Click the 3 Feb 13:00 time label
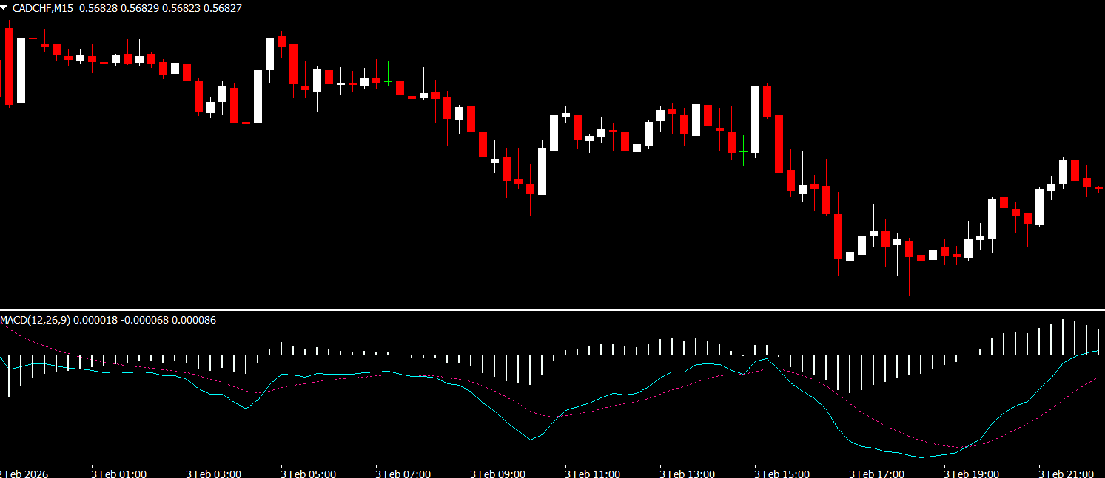 click(x=687, y=473)
